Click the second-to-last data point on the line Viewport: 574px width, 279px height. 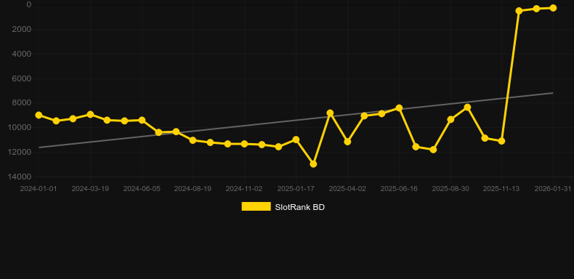coord(536,9)
